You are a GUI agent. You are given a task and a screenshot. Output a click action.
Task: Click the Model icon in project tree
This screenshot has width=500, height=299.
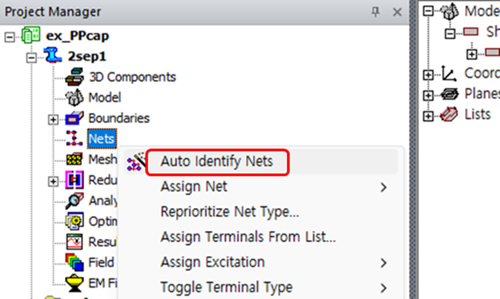pyautogui.click(x=75, y=97)
